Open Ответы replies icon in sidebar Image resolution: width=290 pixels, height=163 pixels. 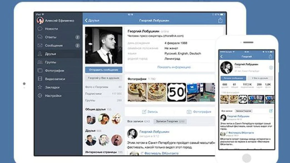tap(40, 37)
